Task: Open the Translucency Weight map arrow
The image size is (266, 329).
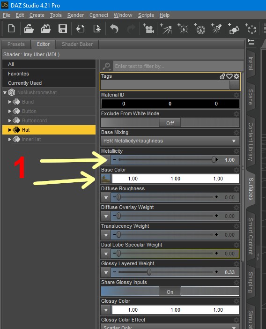Action: pos(106,235)
